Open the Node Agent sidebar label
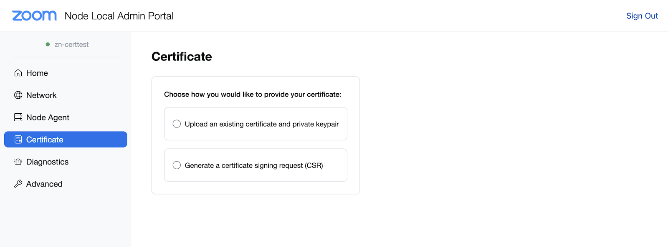 click(48, 117)
